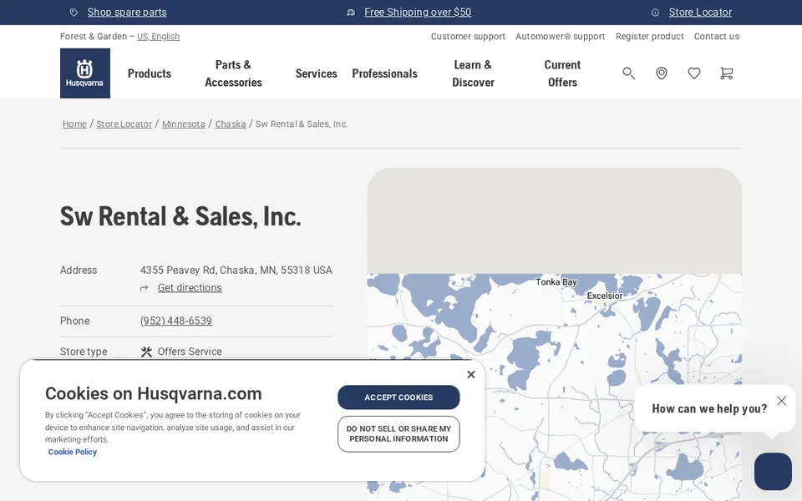The width and height of the screenshot is (802, 501).
Task: Close the cookie banner with X
Action: pyautogui.click(x=471, y=374)
